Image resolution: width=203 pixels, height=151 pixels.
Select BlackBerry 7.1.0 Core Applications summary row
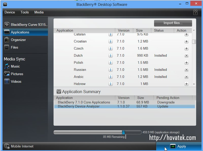click(124, 102)
